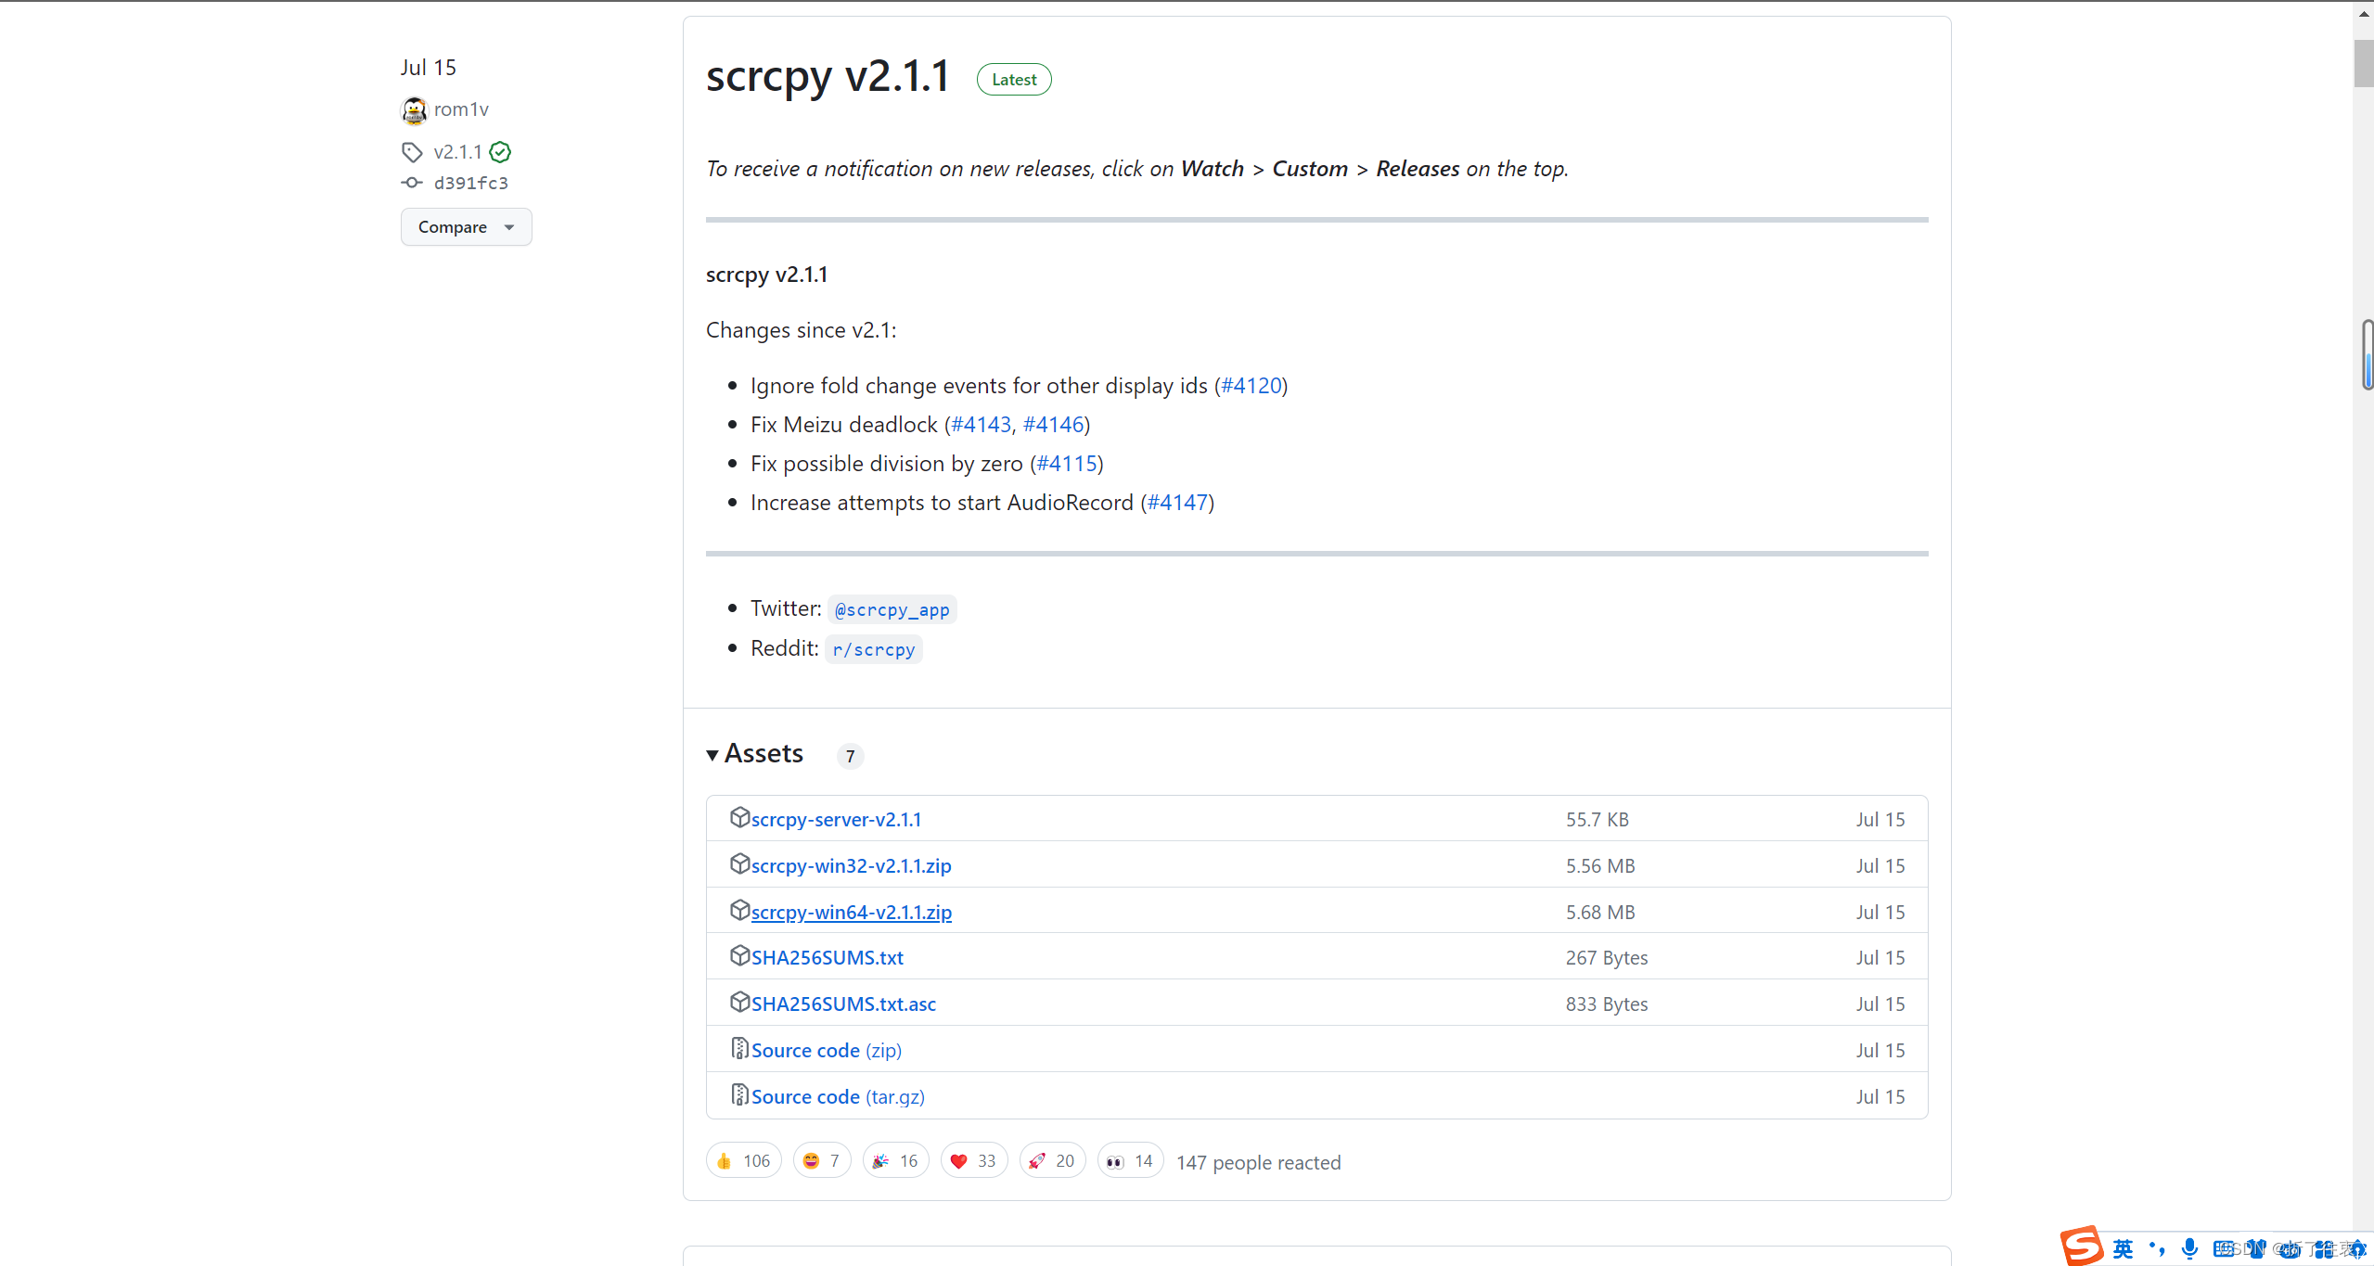
Task: Download scrcpy-server-v2.1.1
Action: point(836,820)
